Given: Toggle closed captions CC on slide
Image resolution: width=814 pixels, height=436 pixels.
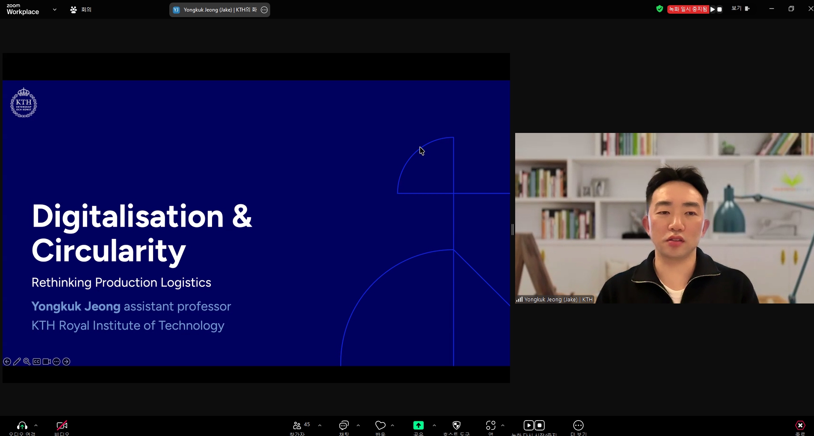Looking at the screenshot, I should point(37,362).
